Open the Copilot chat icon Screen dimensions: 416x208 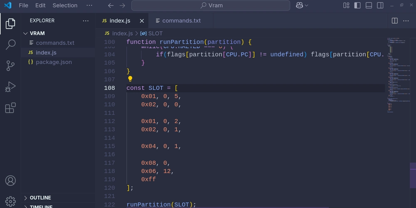click(x=300, y=5)
